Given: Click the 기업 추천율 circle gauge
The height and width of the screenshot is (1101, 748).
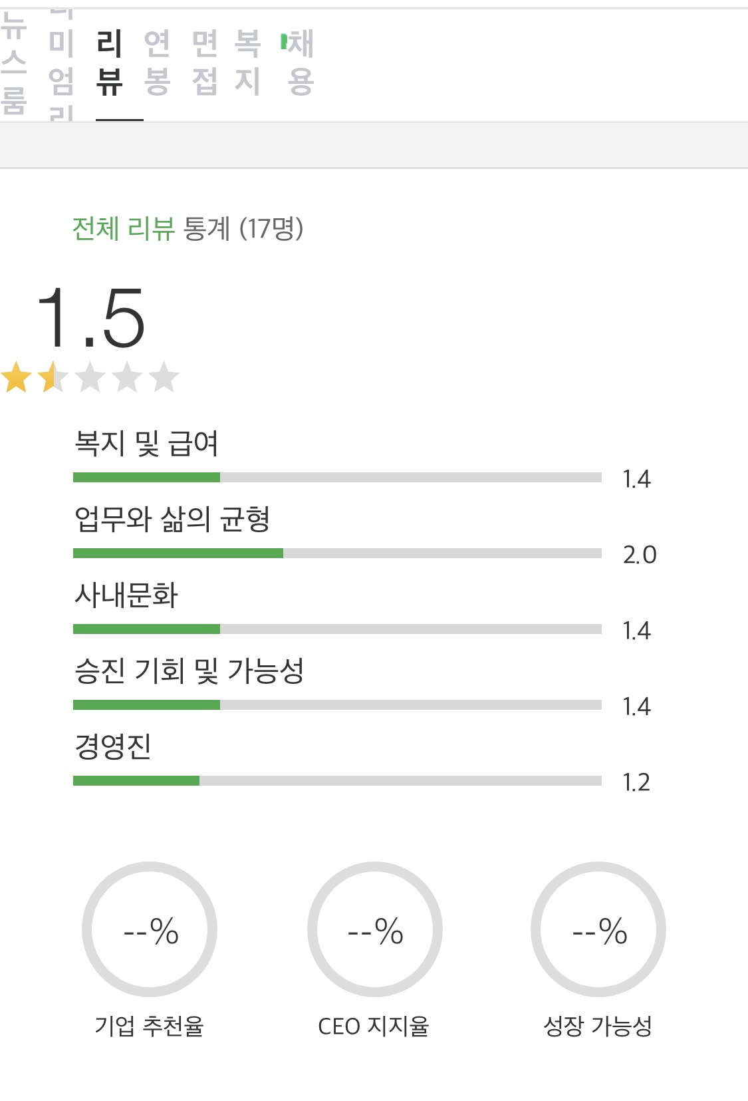Looking at the screenshot, I should click(x=150, y=929).
